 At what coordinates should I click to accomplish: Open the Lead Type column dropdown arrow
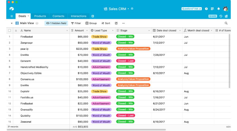click(x=113, y=31)
